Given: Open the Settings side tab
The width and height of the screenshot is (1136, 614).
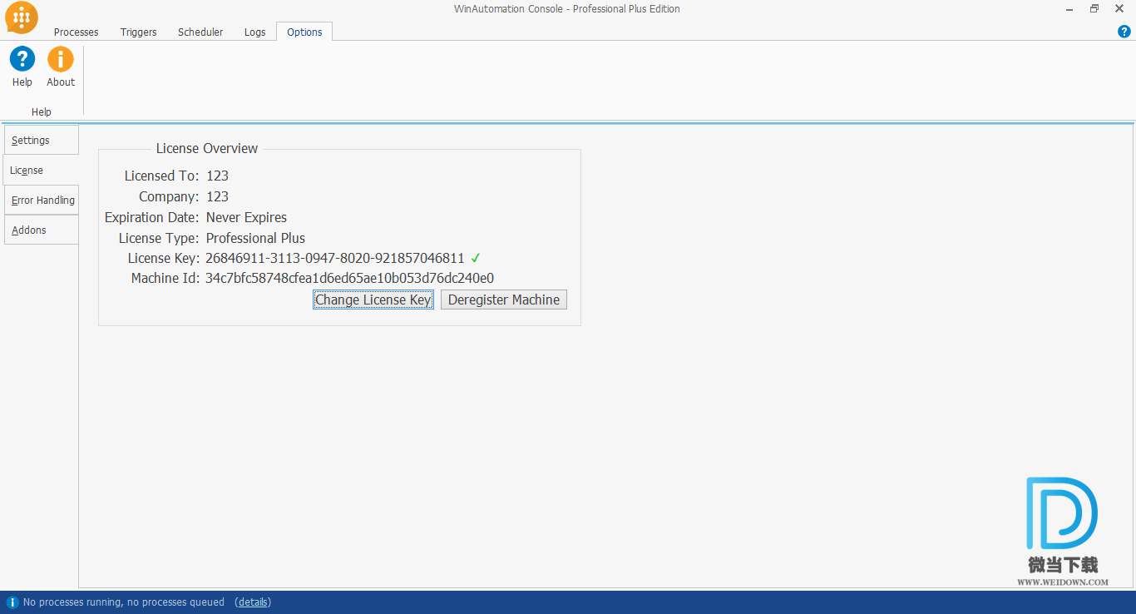Looking at the screenshot, I should click(x=42, y=140).
